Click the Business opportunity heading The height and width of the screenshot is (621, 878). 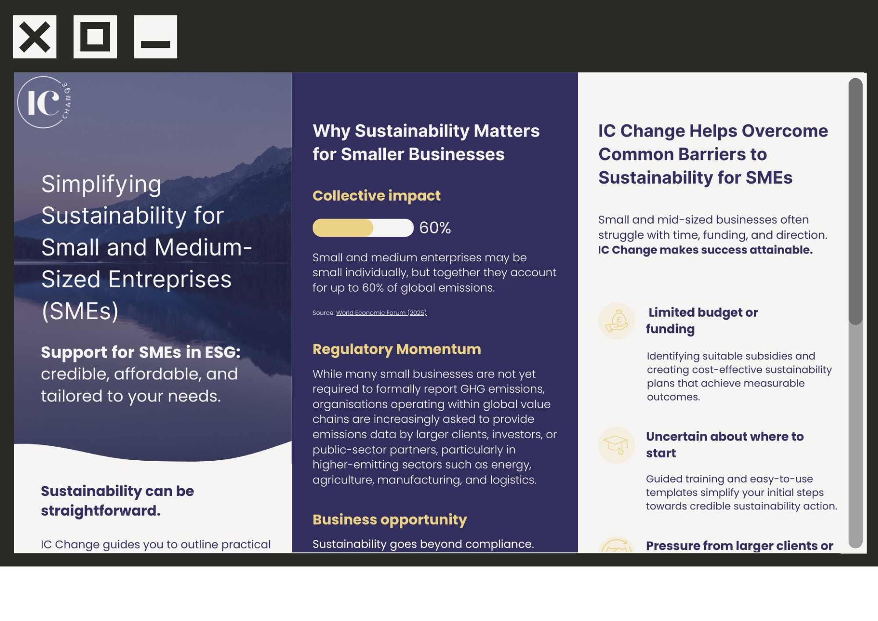389,520
